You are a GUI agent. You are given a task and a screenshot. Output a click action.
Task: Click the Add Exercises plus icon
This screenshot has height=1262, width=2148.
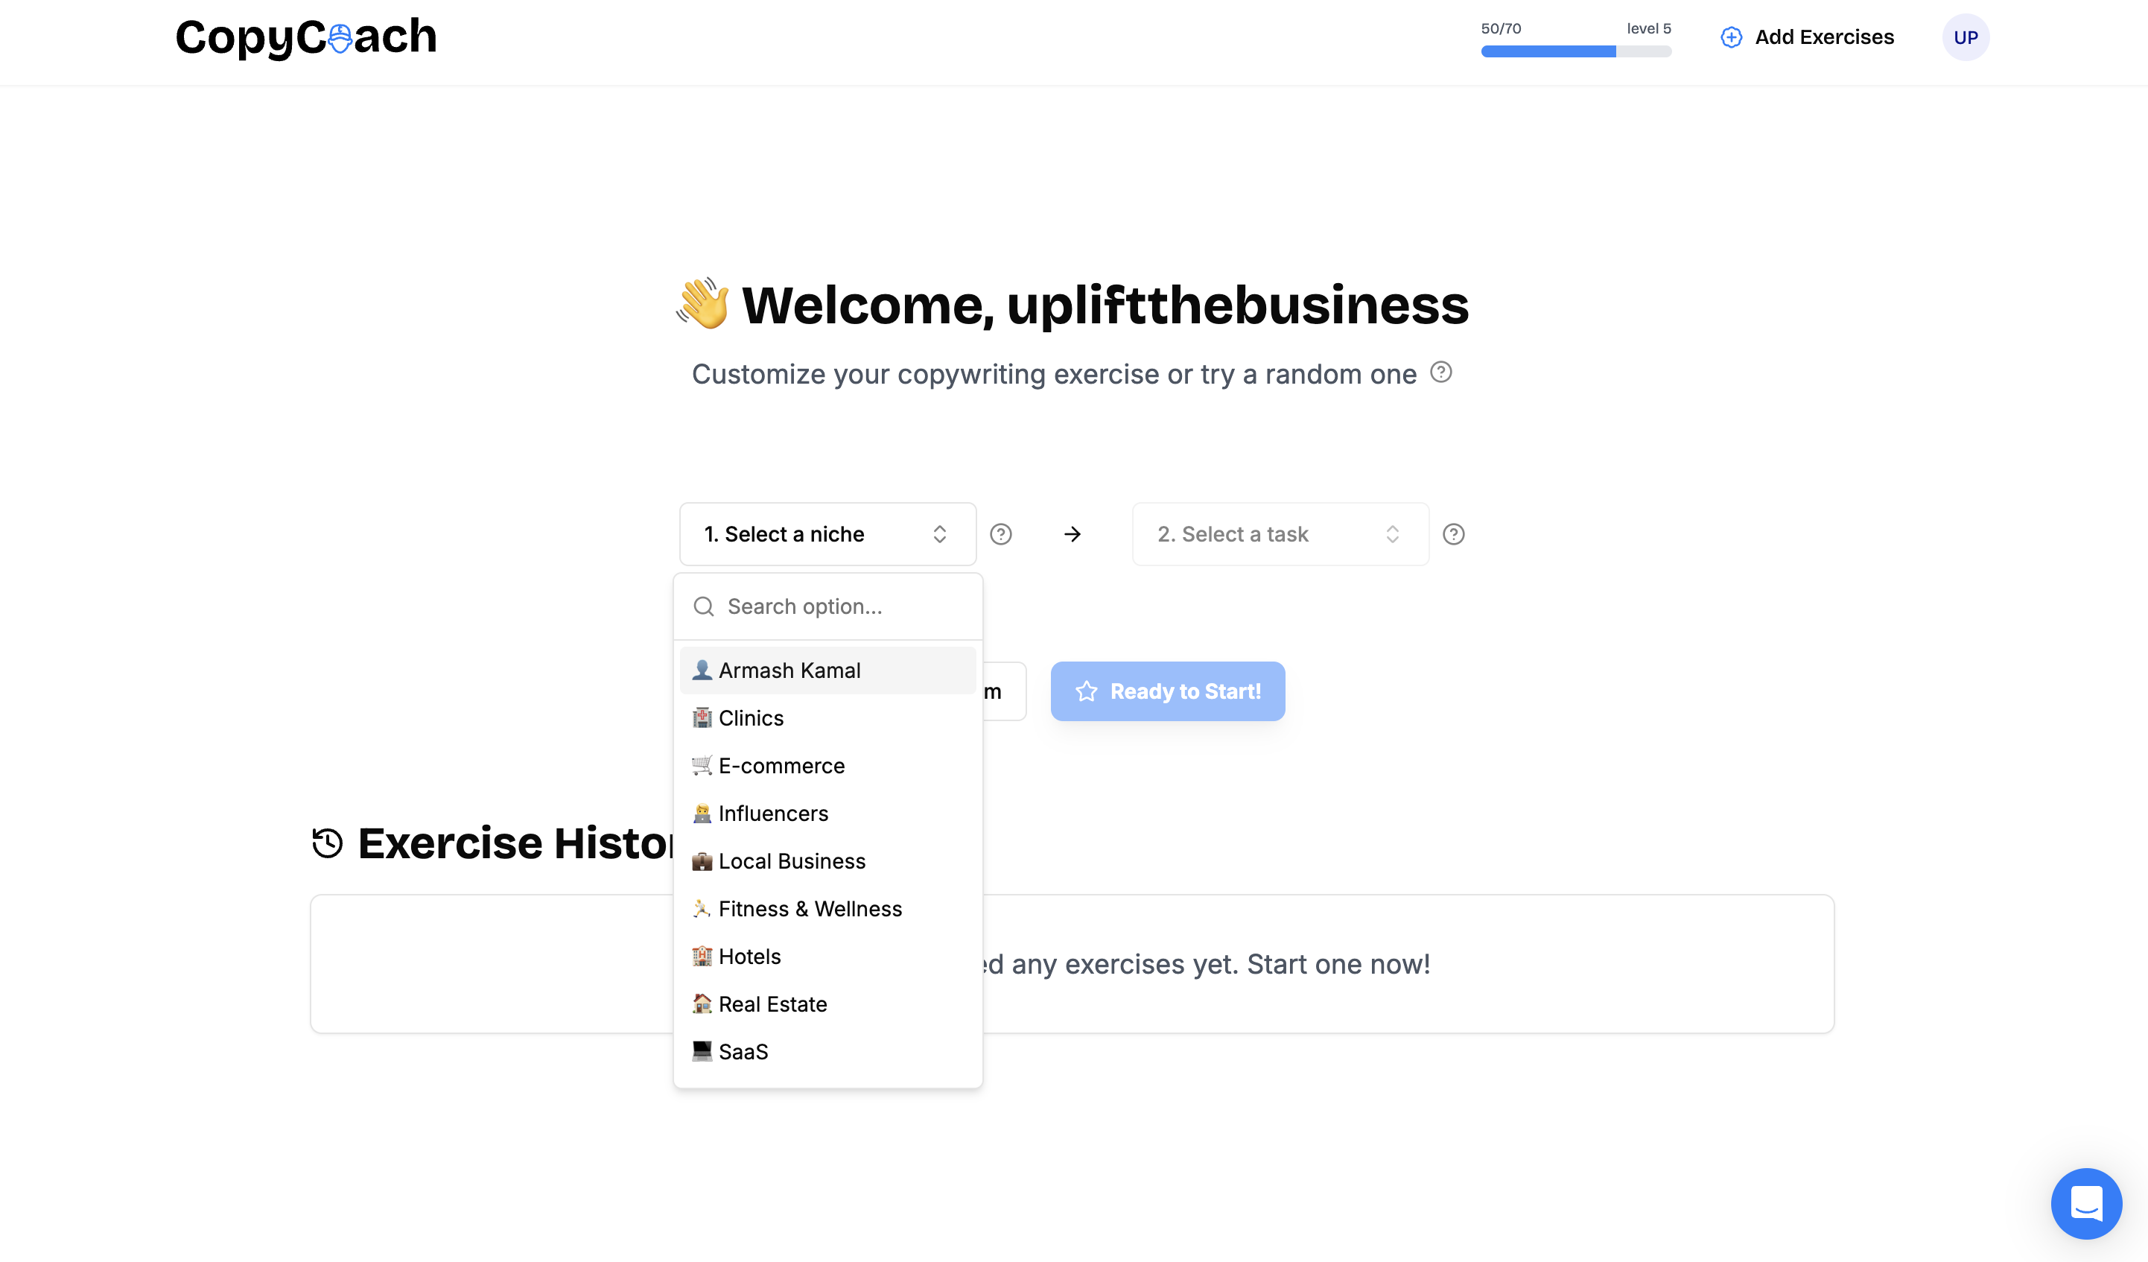point(1731,37)
